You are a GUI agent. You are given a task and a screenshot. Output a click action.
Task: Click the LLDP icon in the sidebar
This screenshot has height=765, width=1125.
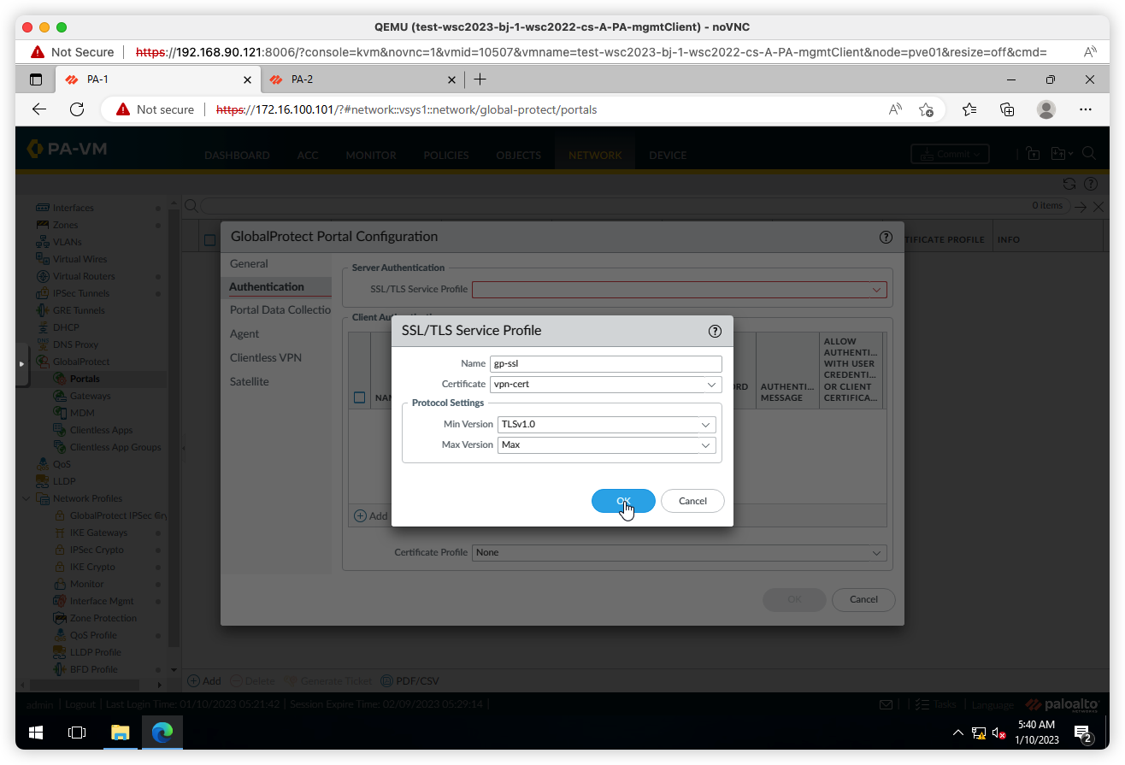(x=43, y=481)
